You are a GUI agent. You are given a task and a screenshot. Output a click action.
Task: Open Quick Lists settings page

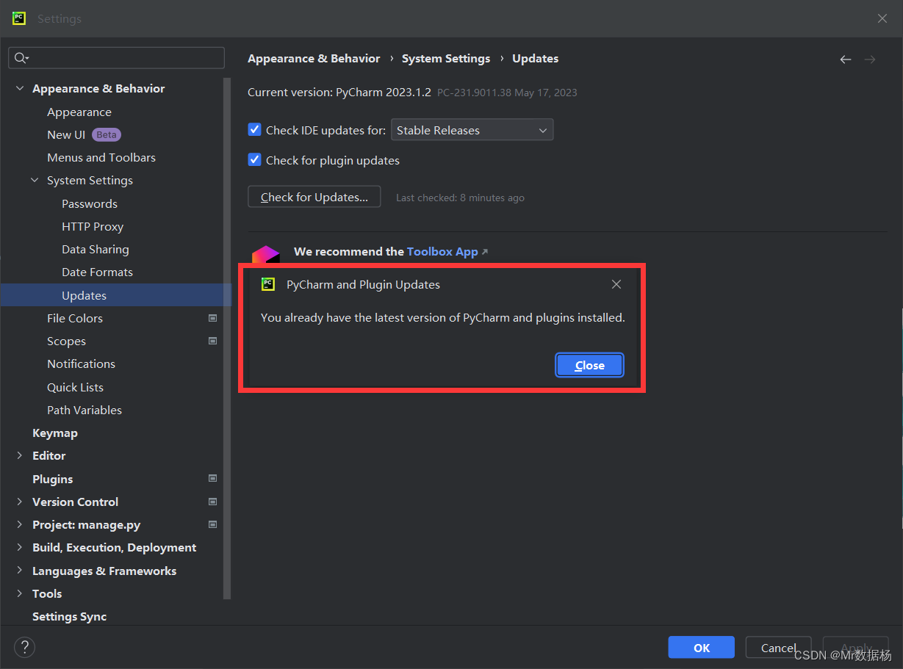(75, 387)
